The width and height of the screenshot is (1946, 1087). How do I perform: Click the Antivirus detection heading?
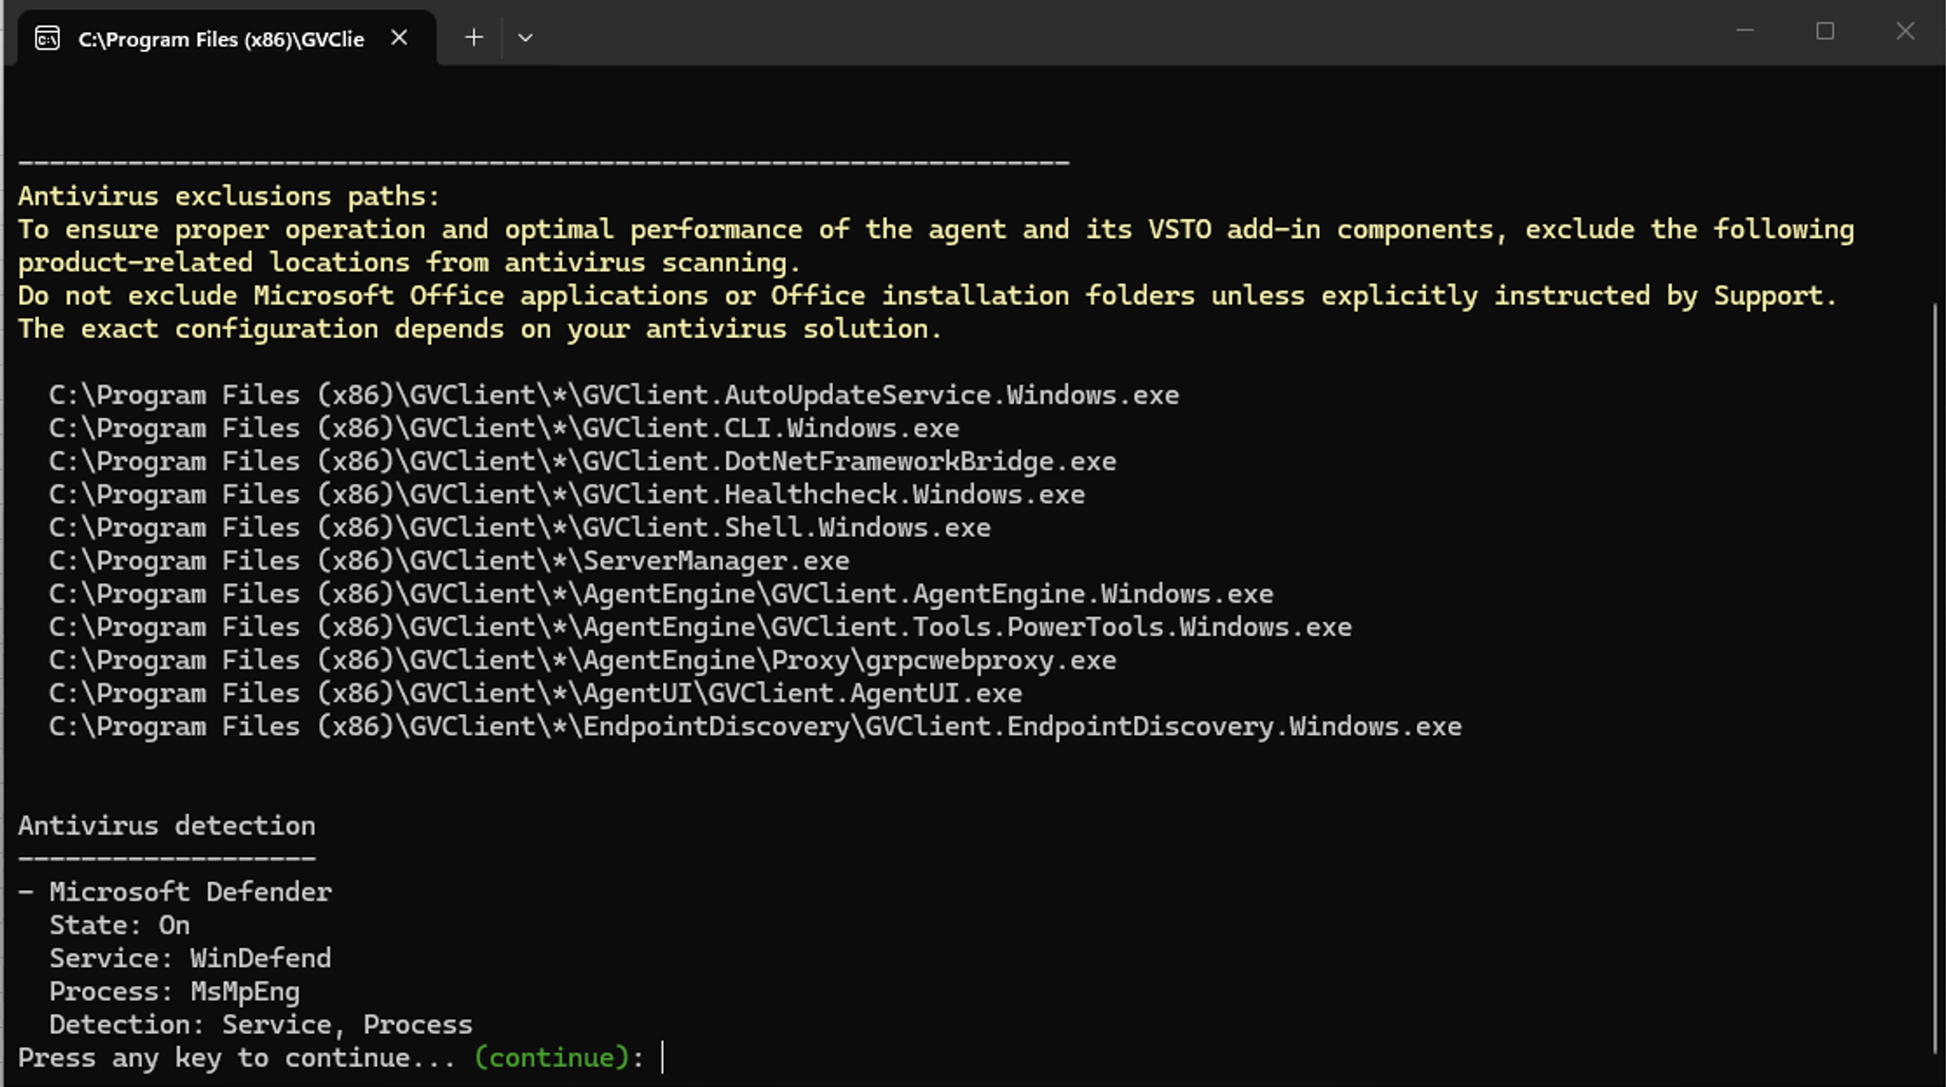coord(167,825)
